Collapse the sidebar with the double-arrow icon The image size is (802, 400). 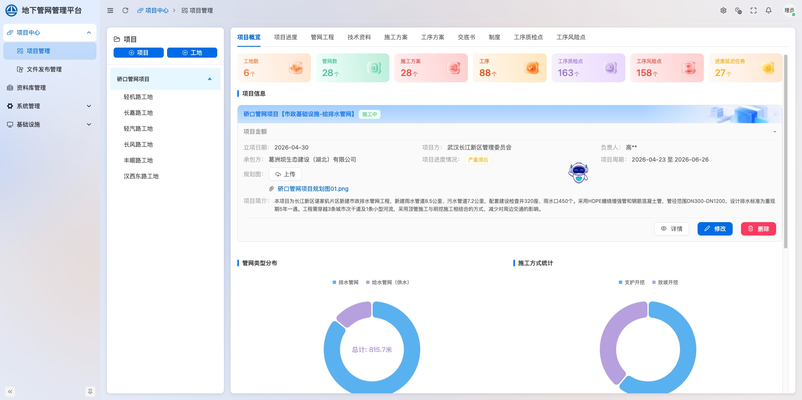[x=10, y=392]
